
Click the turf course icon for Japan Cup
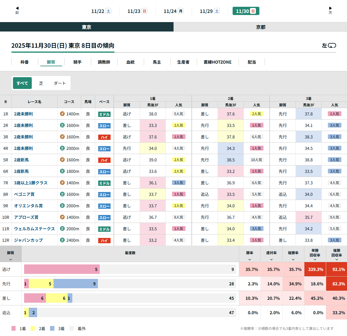click(62, 240)
